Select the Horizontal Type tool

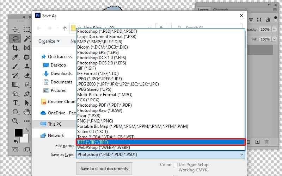[x=15, y=103]
